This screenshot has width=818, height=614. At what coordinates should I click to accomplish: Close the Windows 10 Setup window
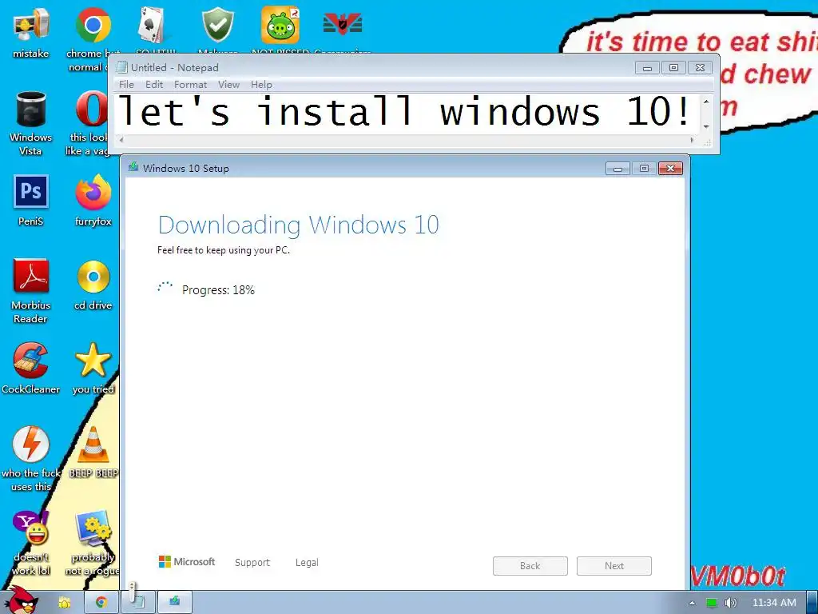click(x=671, y=168)
